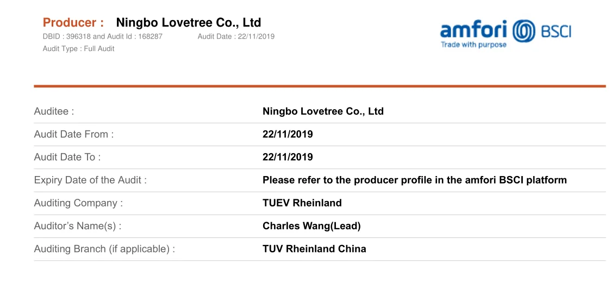Click the orange "Producer :" heading
This screenshot has width=611, height=295.
(x=73, y=23)
